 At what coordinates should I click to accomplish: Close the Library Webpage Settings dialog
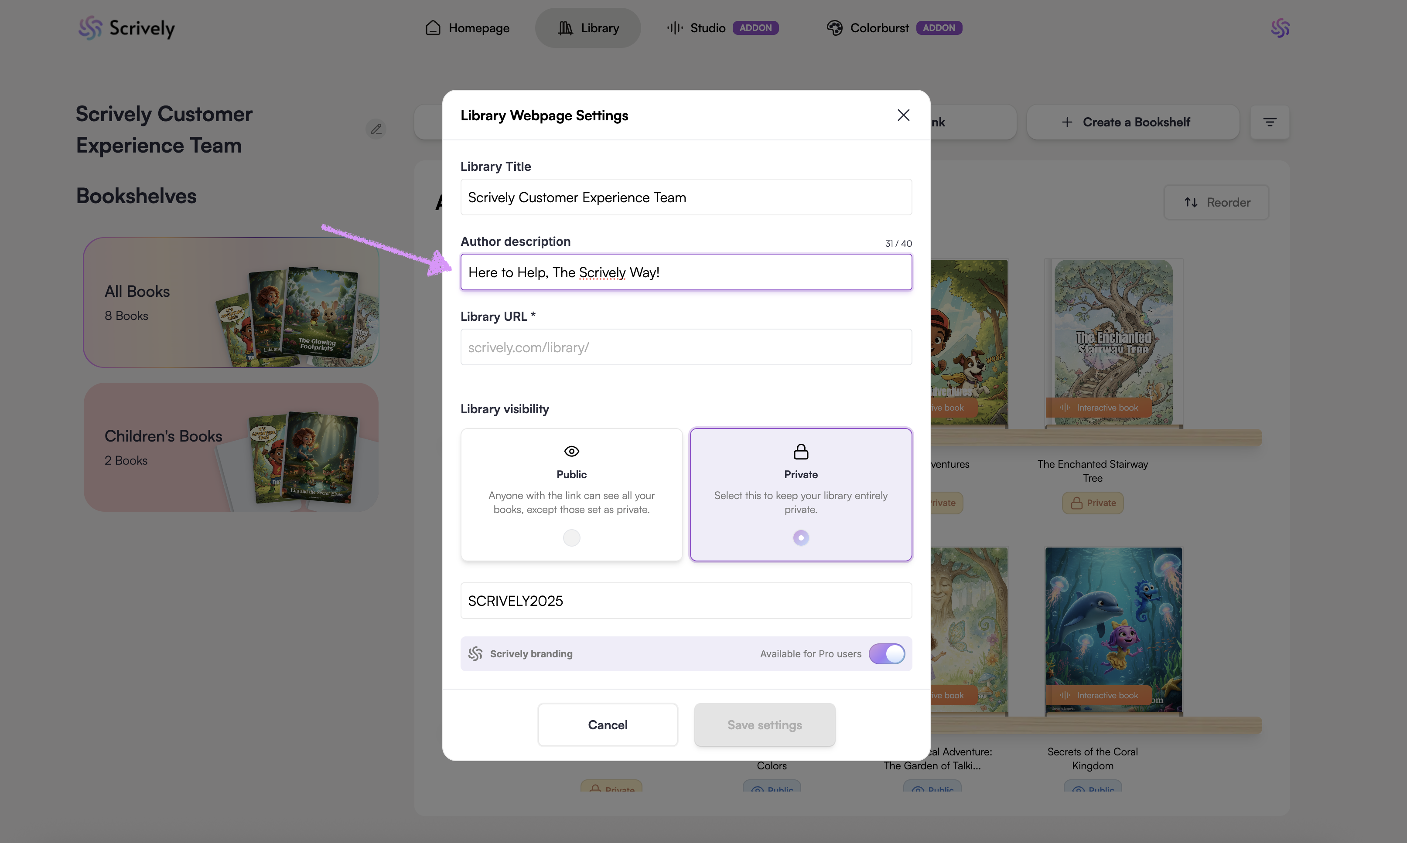(x=903, y=116)
